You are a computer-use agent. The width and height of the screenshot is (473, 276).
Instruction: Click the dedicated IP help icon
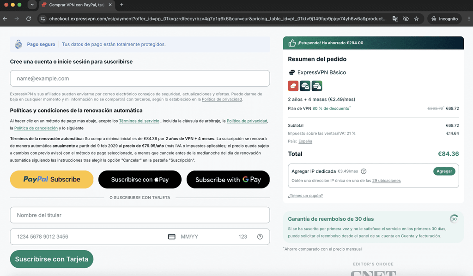click(364, 171)
